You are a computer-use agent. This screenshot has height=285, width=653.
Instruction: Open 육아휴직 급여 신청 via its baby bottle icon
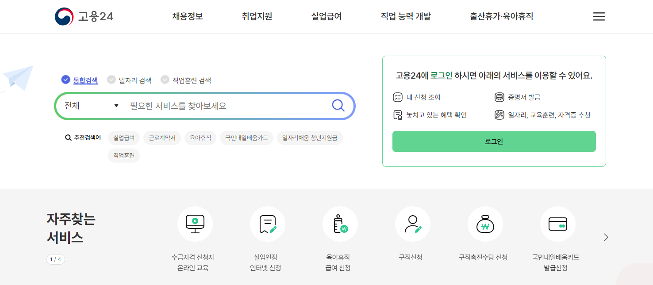340,224
